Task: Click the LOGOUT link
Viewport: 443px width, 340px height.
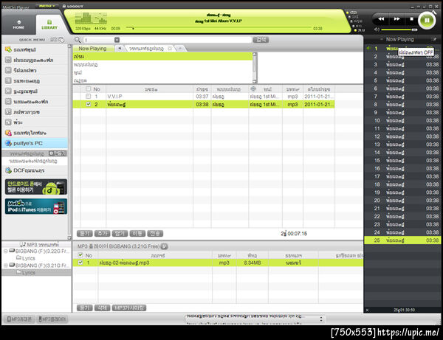Action: 72,6
